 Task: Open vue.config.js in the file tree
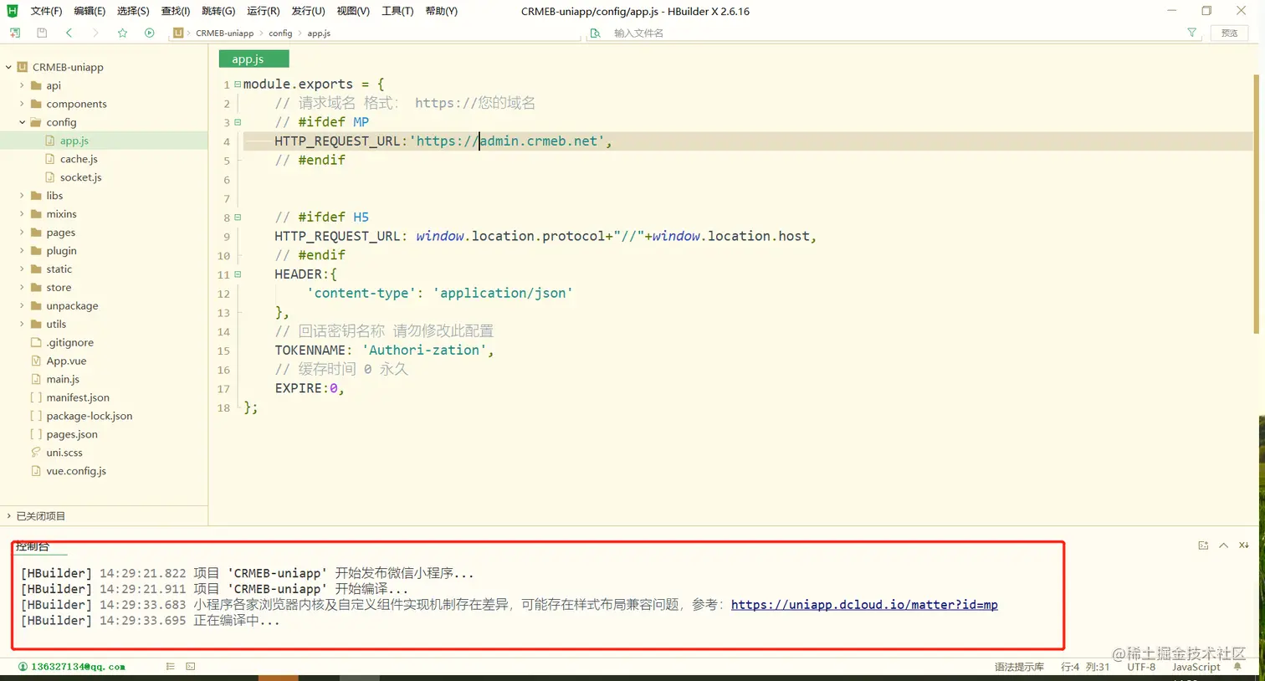(76, 471)
